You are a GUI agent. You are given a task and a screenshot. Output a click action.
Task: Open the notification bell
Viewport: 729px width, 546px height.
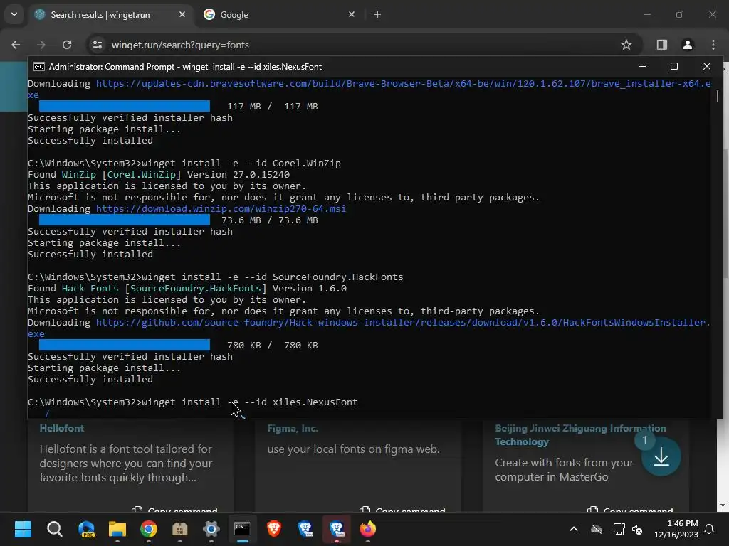coord(710,529)
